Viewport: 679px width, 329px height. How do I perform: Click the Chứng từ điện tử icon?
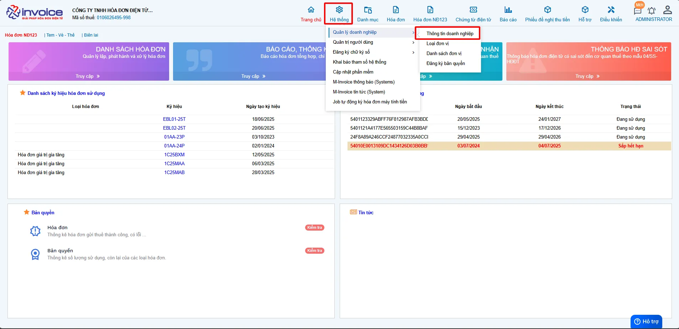473,10
